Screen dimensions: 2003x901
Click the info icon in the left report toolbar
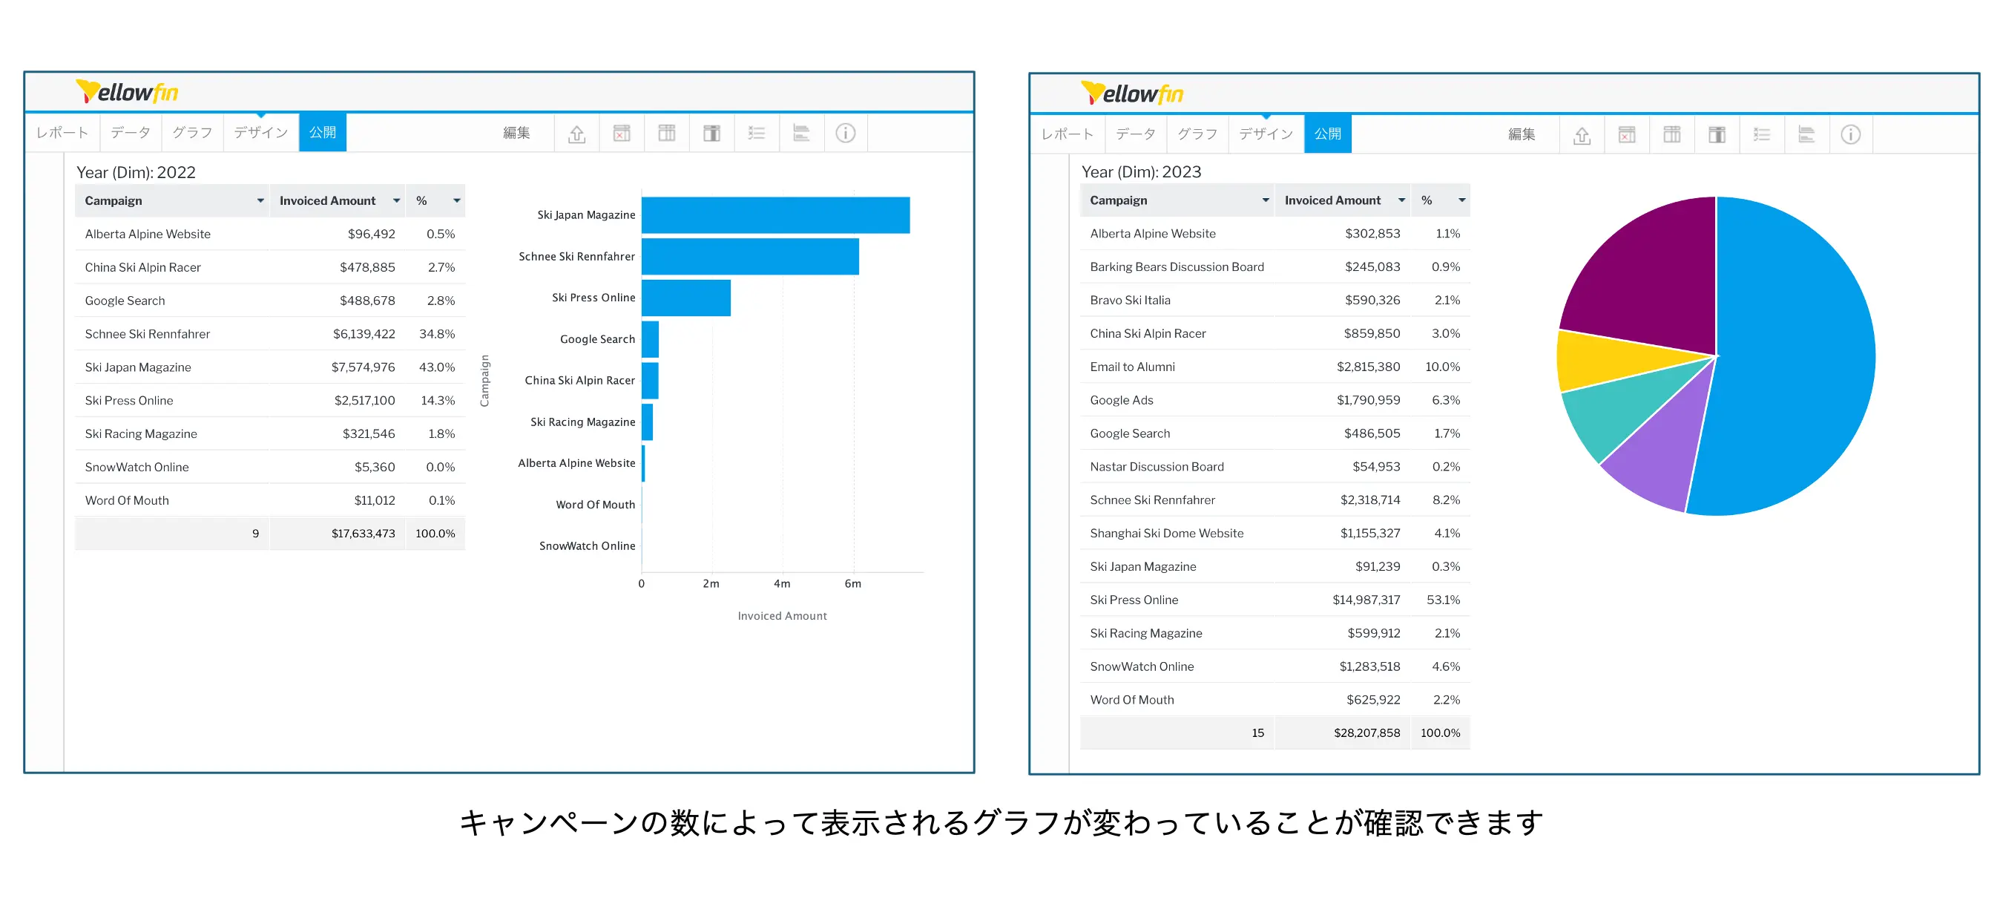845,134
